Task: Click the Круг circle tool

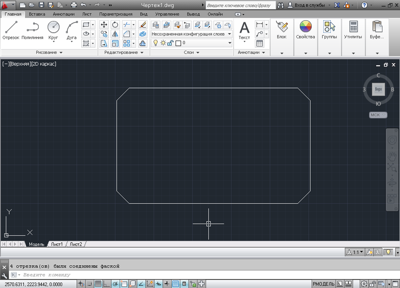Action: 53,30
